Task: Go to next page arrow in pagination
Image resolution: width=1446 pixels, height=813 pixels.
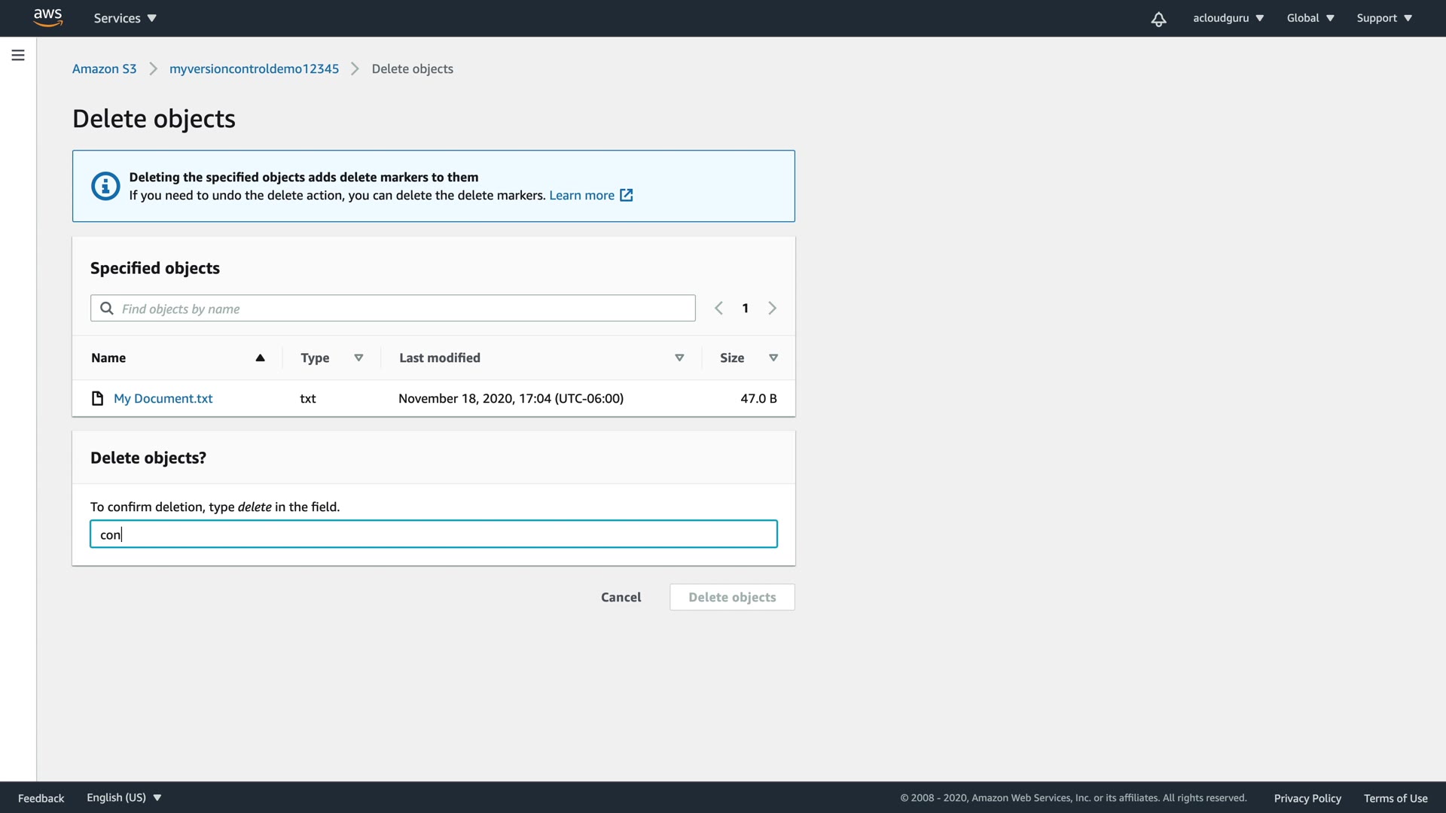Action: [x=772, y=308]
